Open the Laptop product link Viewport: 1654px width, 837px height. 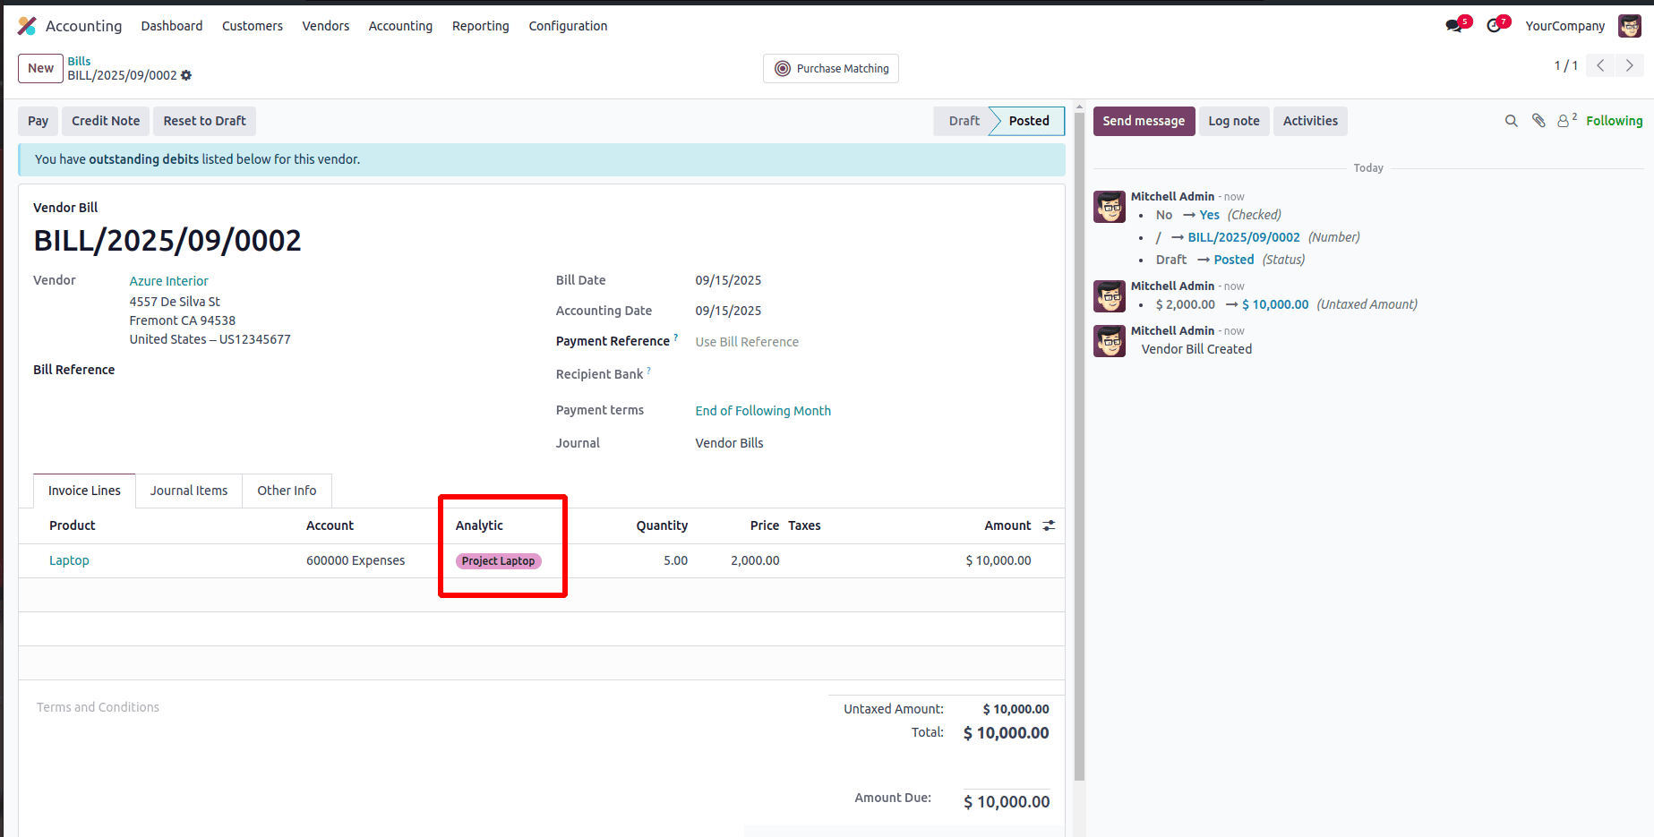pyautogui.click(x=69, y=560)
